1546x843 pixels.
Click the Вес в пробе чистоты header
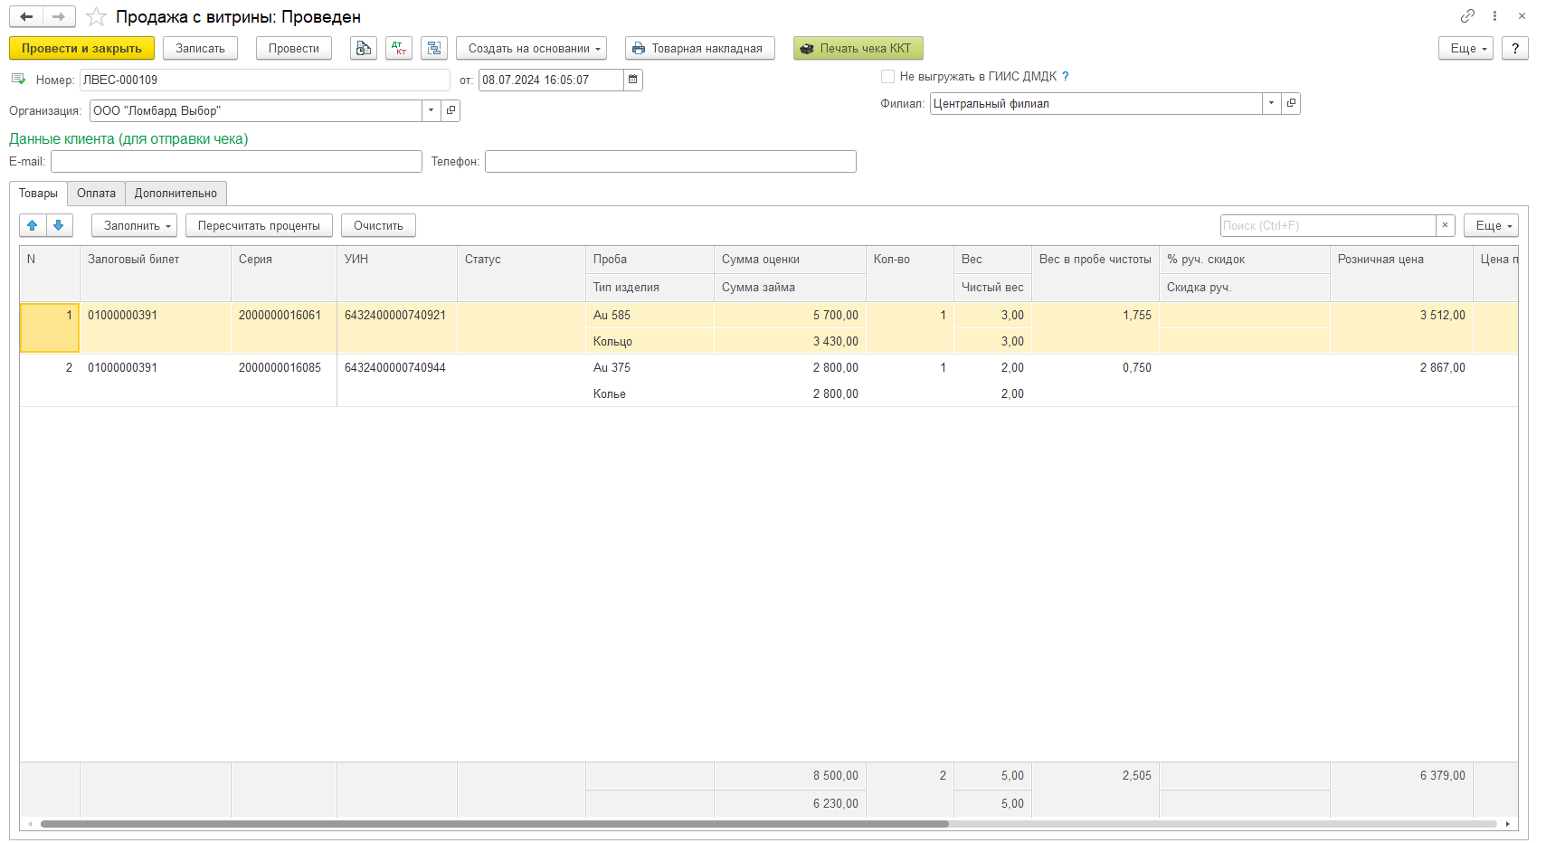(1095, 273)
